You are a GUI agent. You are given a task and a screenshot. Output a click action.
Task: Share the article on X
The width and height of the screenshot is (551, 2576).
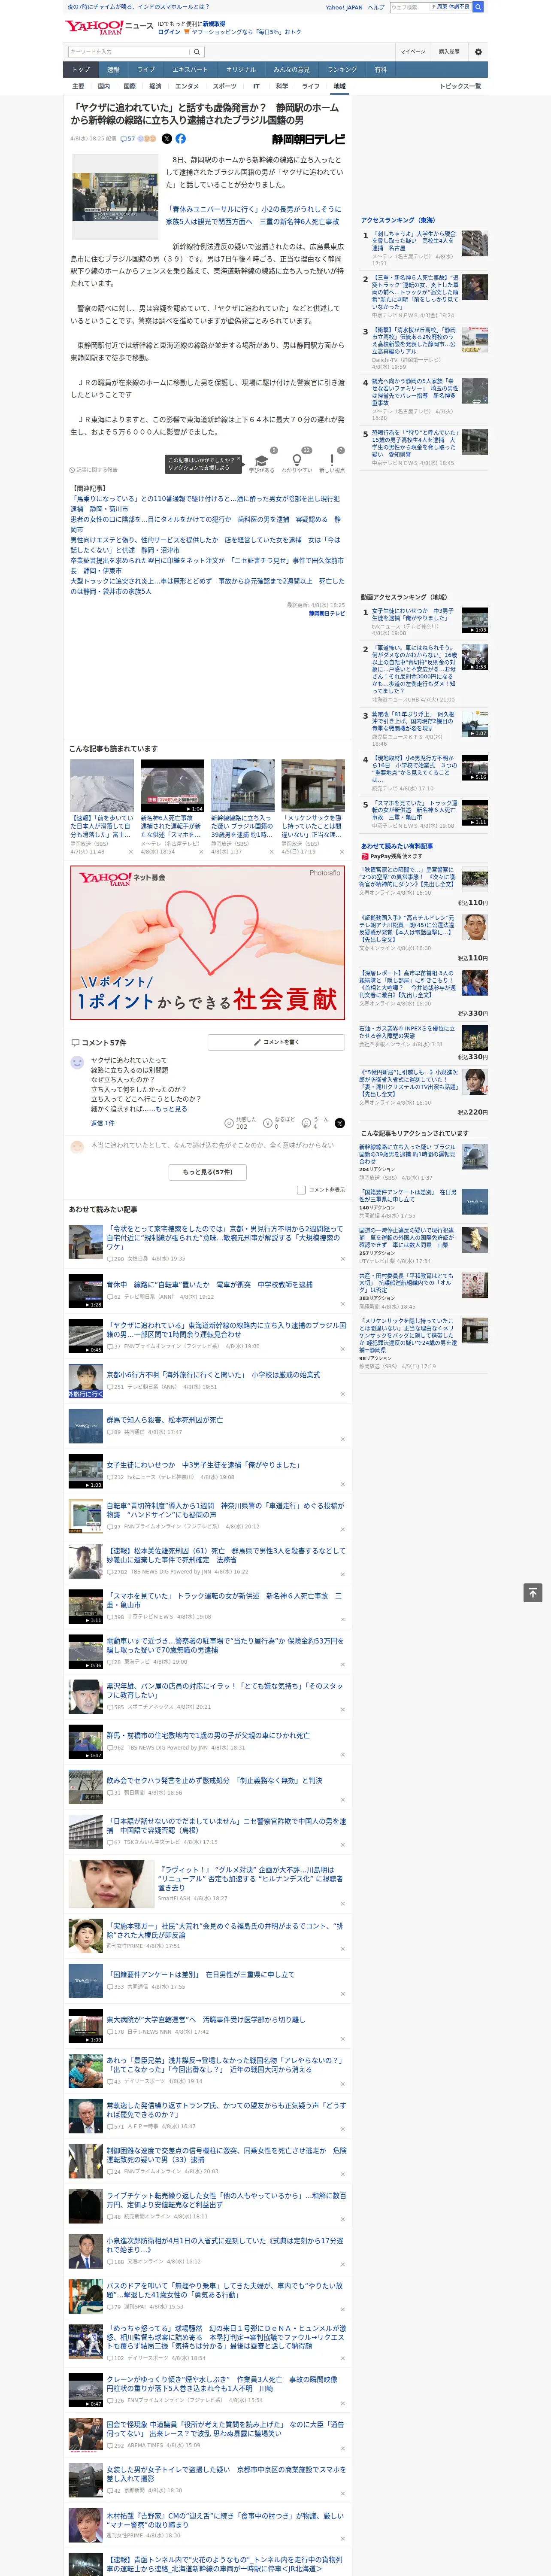(167, 139)
